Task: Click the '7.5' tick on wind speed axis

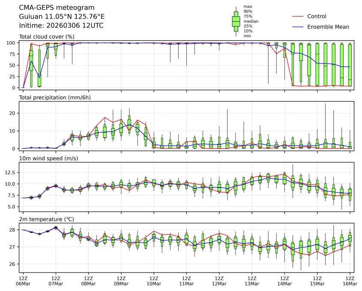Action: click(x=12, y=195)
